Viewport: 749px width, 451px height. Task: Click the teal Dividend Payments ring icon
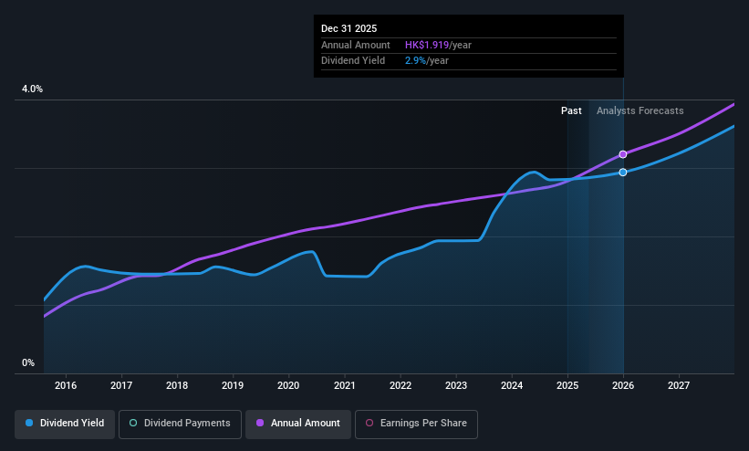(133, 424)
